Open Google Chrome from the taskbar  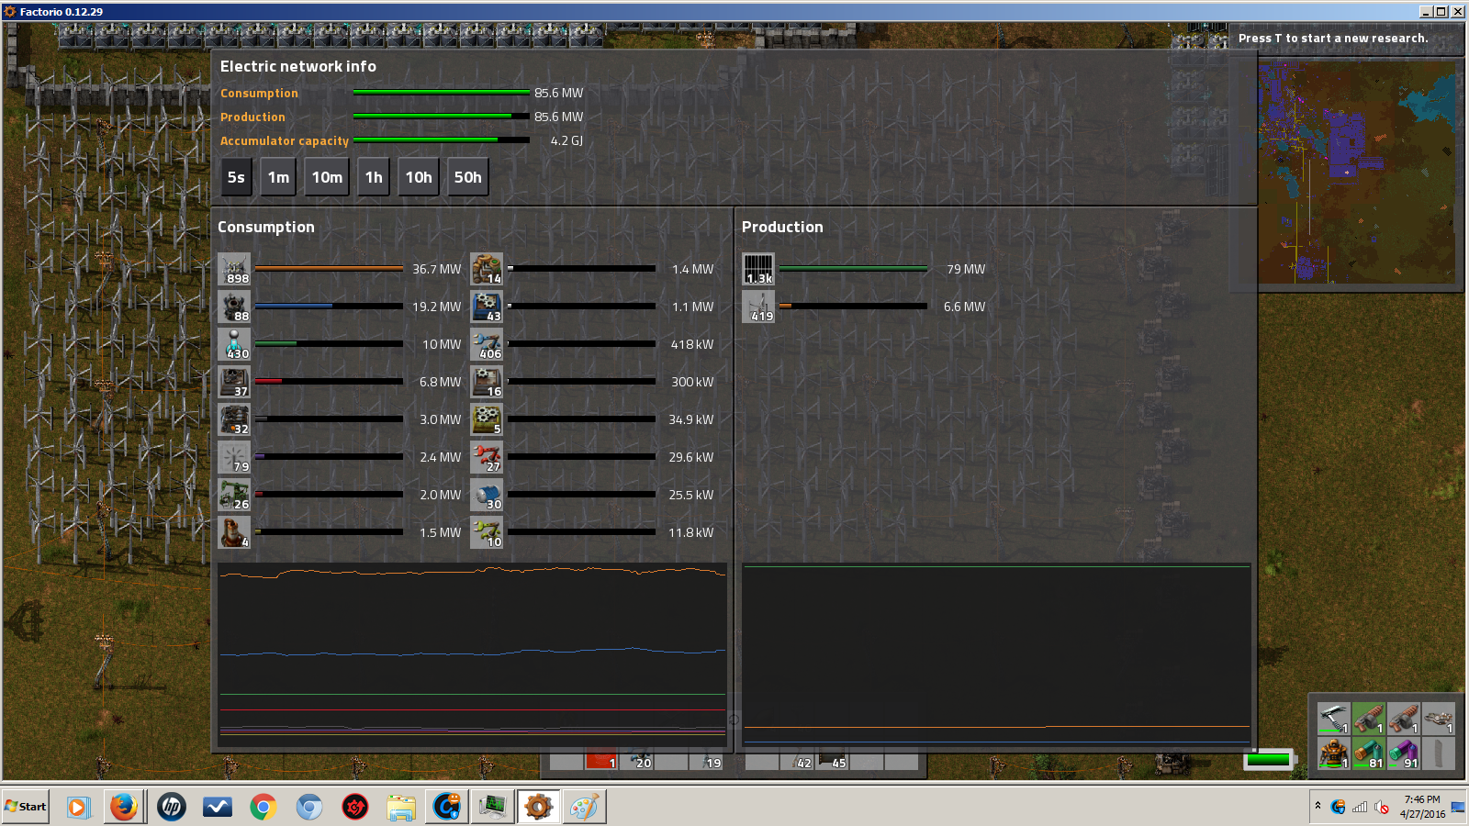(264, 807)
